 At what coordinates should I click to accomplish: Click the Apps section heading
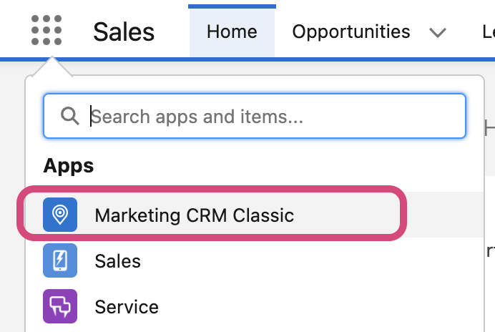coord(69,166)
